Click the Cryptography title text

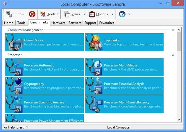pos(34,84)
